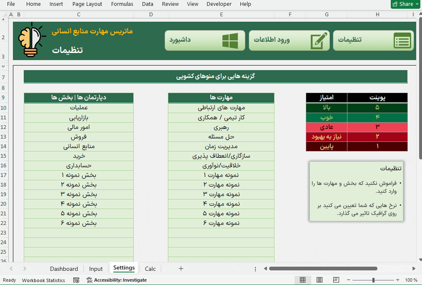Click the Accessibility: Investigate status icon
422x285 pixels.
(x=89, y=280)
